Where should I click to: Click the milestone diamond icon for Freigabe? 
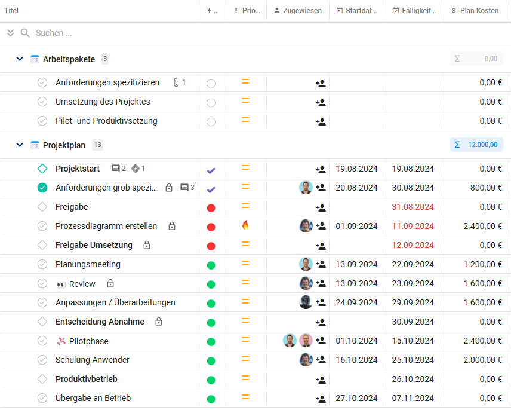(x=42, y=207)
